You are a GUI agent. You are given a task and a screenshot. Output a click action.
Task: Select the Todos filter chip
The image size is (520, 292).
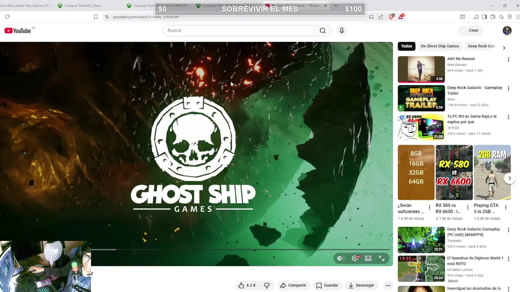[407, 46]
